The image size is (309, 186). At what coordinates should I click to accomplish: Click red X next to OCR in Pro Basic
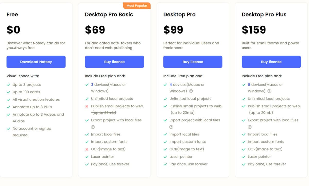pyautogui.click(x=87, y=149)
